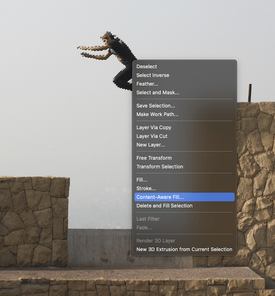Click New 3D Extrusion from Current Selection
Viewport: 275px width, 296px height.
[x=184, y=249]
